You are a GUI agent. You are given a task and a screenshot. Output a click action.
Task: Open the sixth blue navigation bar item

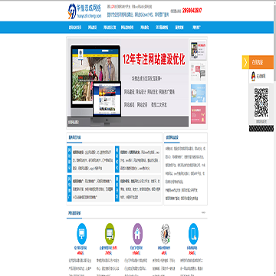click(162, 28)
